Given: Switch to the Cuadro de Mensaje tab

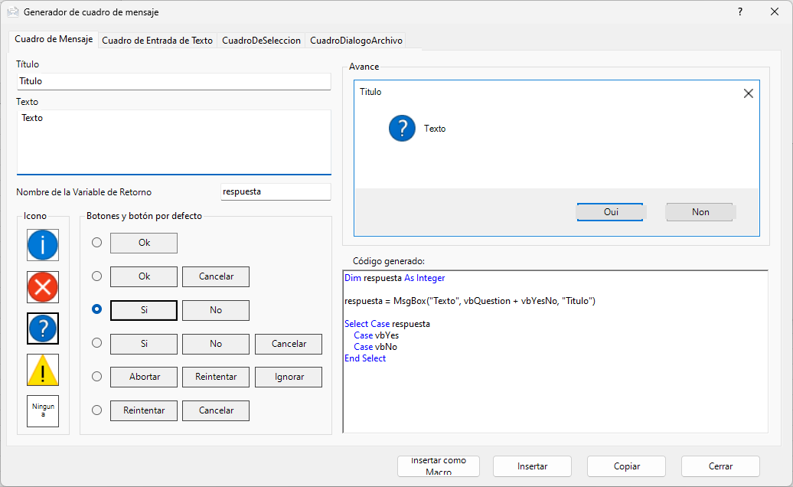Looking at the screenshot, I should 54,39.
